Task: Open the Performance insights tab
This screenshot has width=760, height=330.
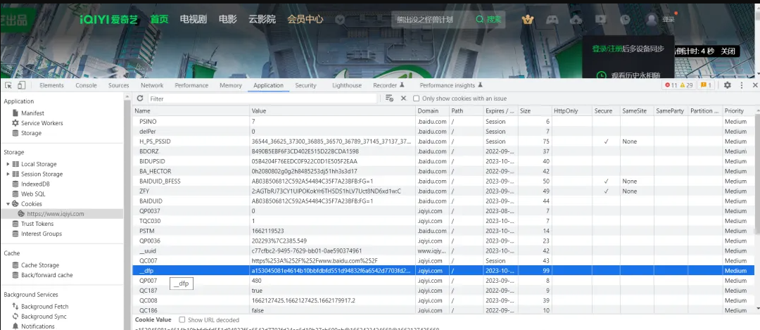Action: point(451,85)
